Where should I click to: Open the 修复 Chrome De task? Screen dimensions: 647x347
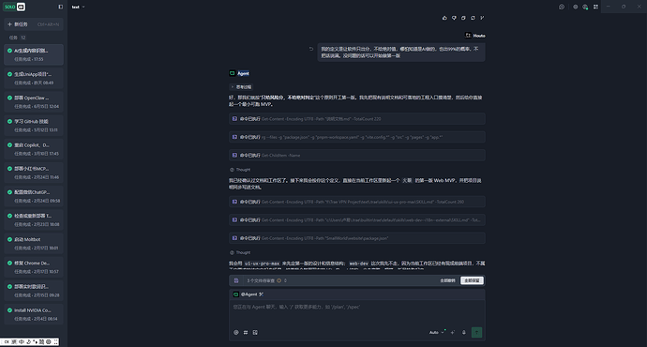[x=34, y=267]
